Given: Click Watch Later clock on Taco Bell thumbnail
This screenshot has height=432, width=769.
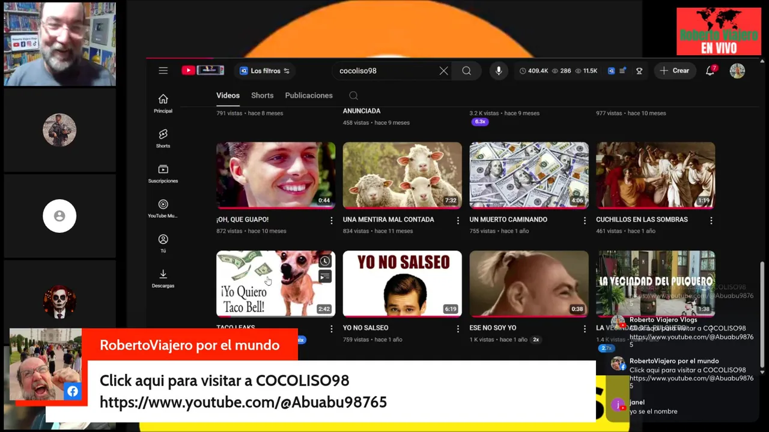Looking at the screenshot, I should pyautogui.click(x=325, y=261).
